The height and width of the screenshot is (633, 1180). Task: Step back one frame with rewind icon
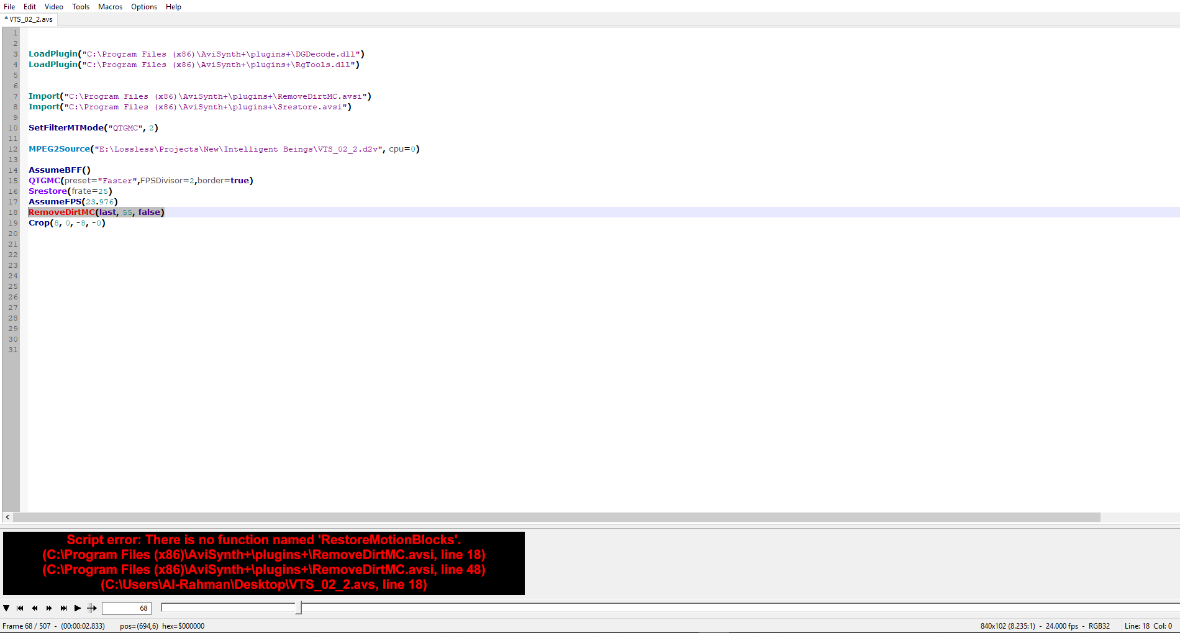pyautogui.click(x=35, y=608)
